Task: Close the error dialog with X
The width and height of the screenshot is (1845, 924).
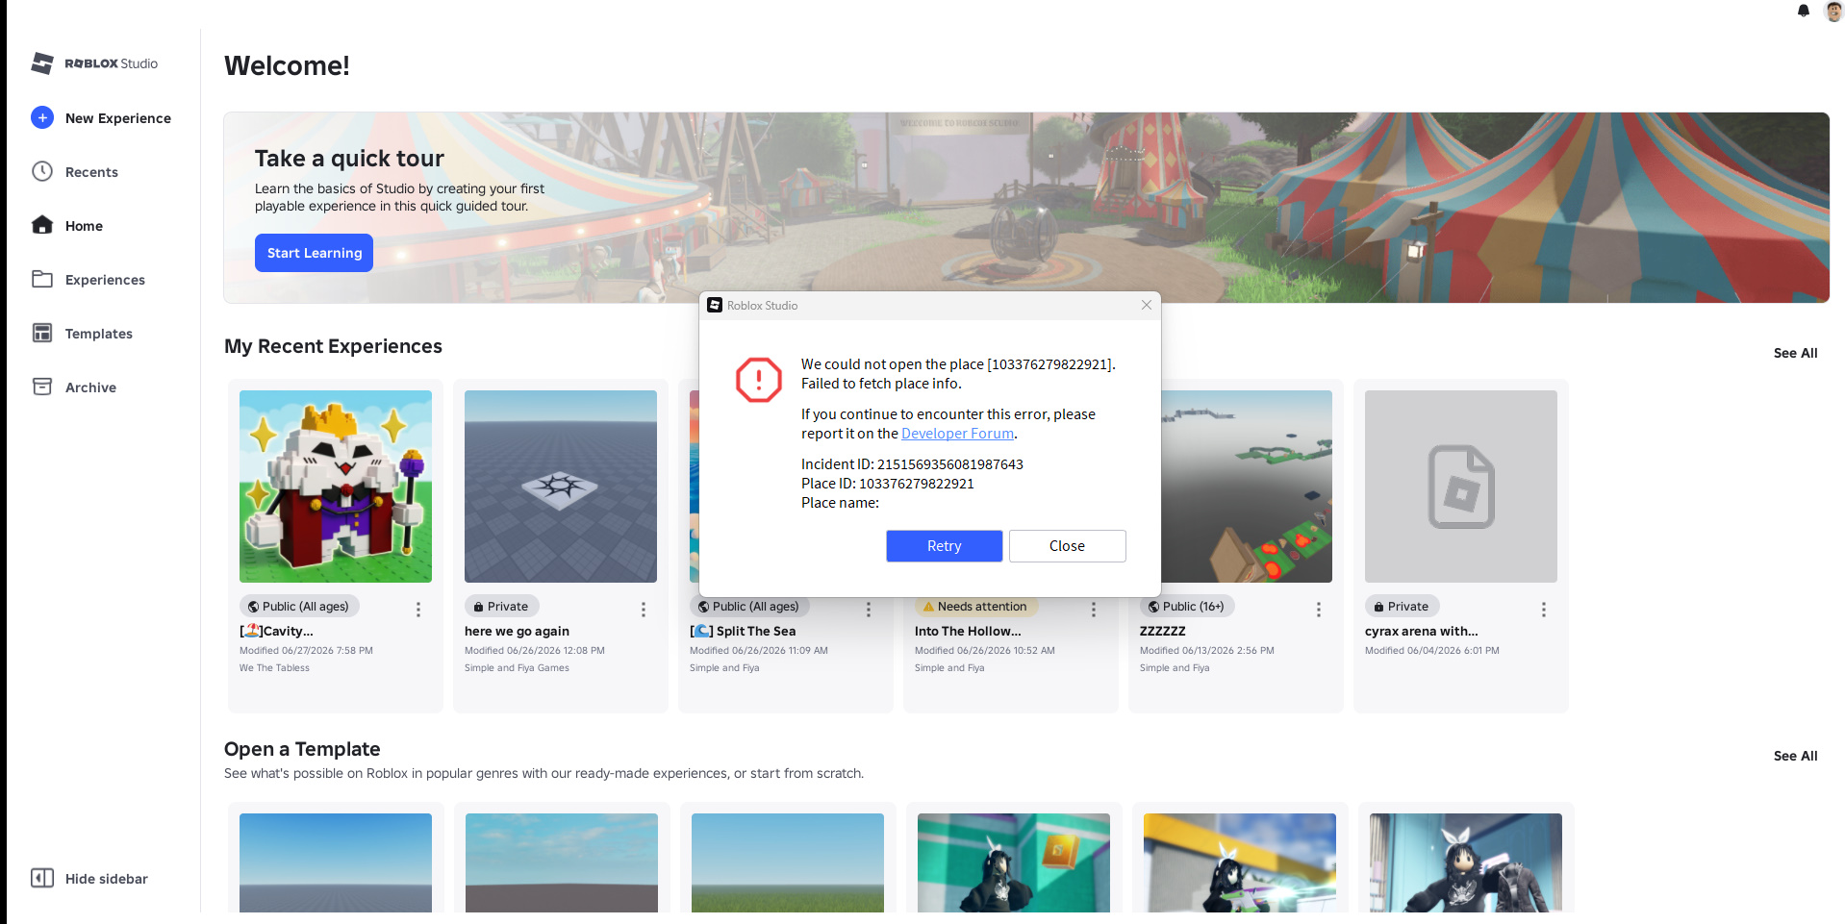Action: 1147,305
